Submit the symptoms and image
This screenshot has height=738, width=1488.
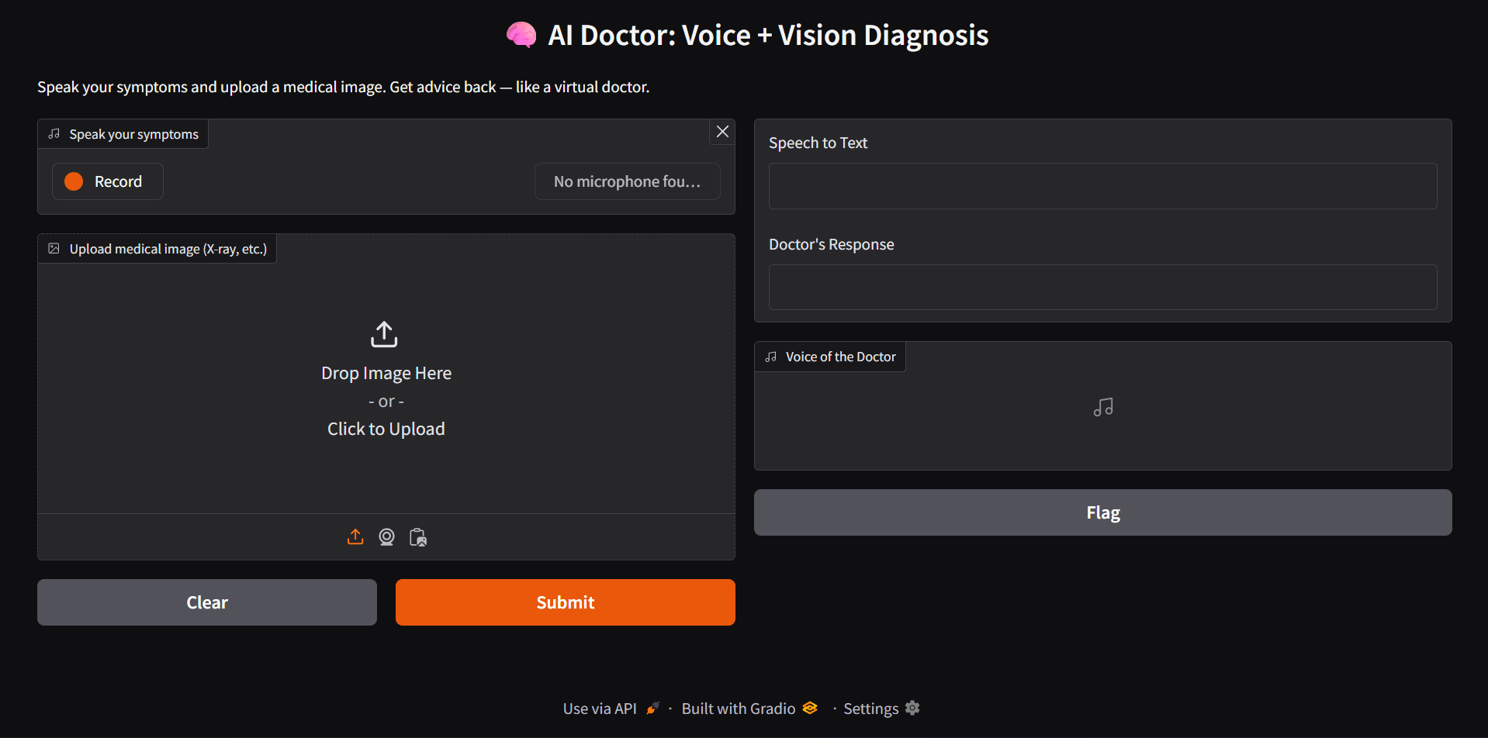[x=565, y=602]
